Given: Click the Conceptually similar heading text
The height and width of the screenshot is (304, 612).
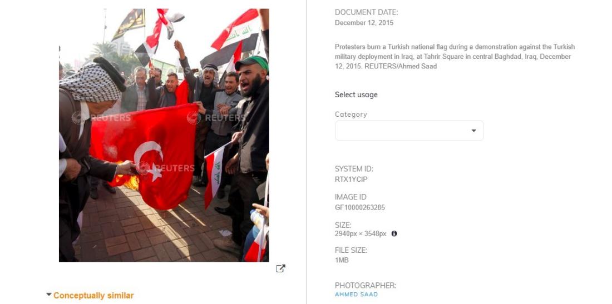Looking at the screenshot, I should point(93,296).
